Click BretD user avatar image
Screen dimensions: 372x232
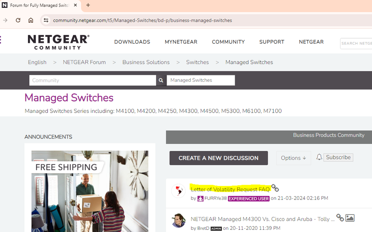click(178, 220)
